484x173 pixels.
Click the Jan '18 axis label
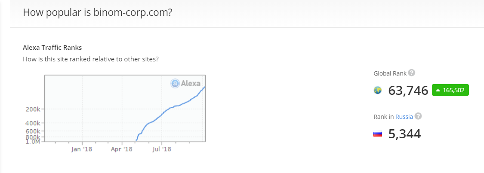pos(81,149)
